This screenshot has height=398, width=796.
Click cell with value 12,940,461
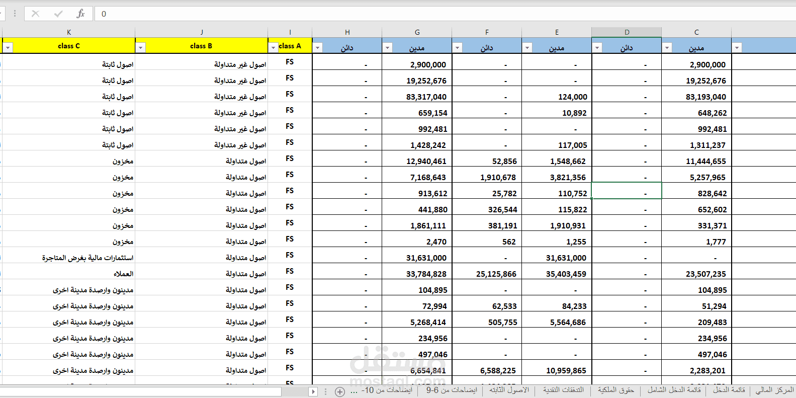(x=417, y=159)
